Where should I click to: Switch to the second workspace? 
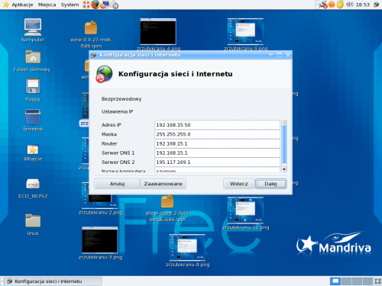[x=346, y=281]
